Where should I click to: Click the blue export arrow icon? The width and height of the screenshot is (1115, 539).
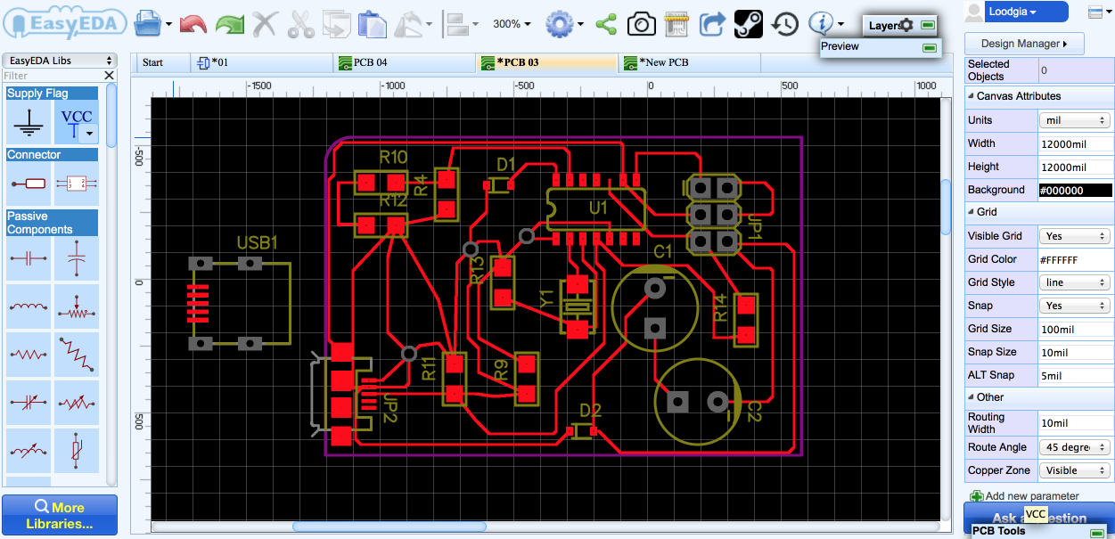coord(711,24)
